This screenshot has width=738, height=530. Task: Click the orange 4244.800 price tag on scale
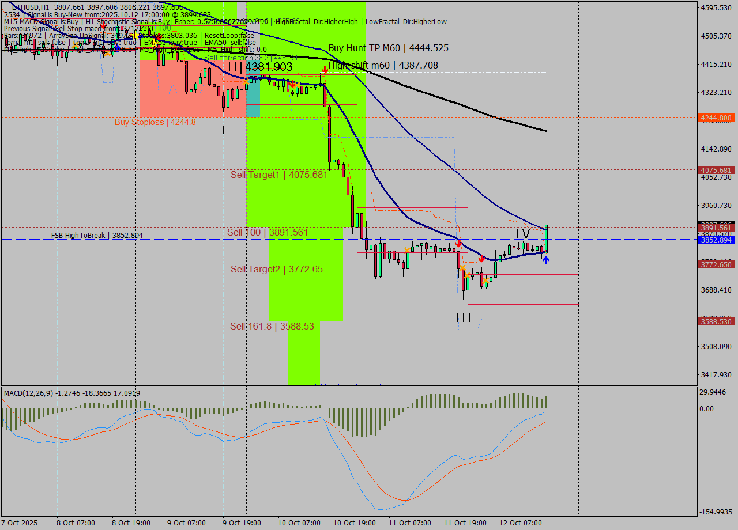(x=717, y=118)
